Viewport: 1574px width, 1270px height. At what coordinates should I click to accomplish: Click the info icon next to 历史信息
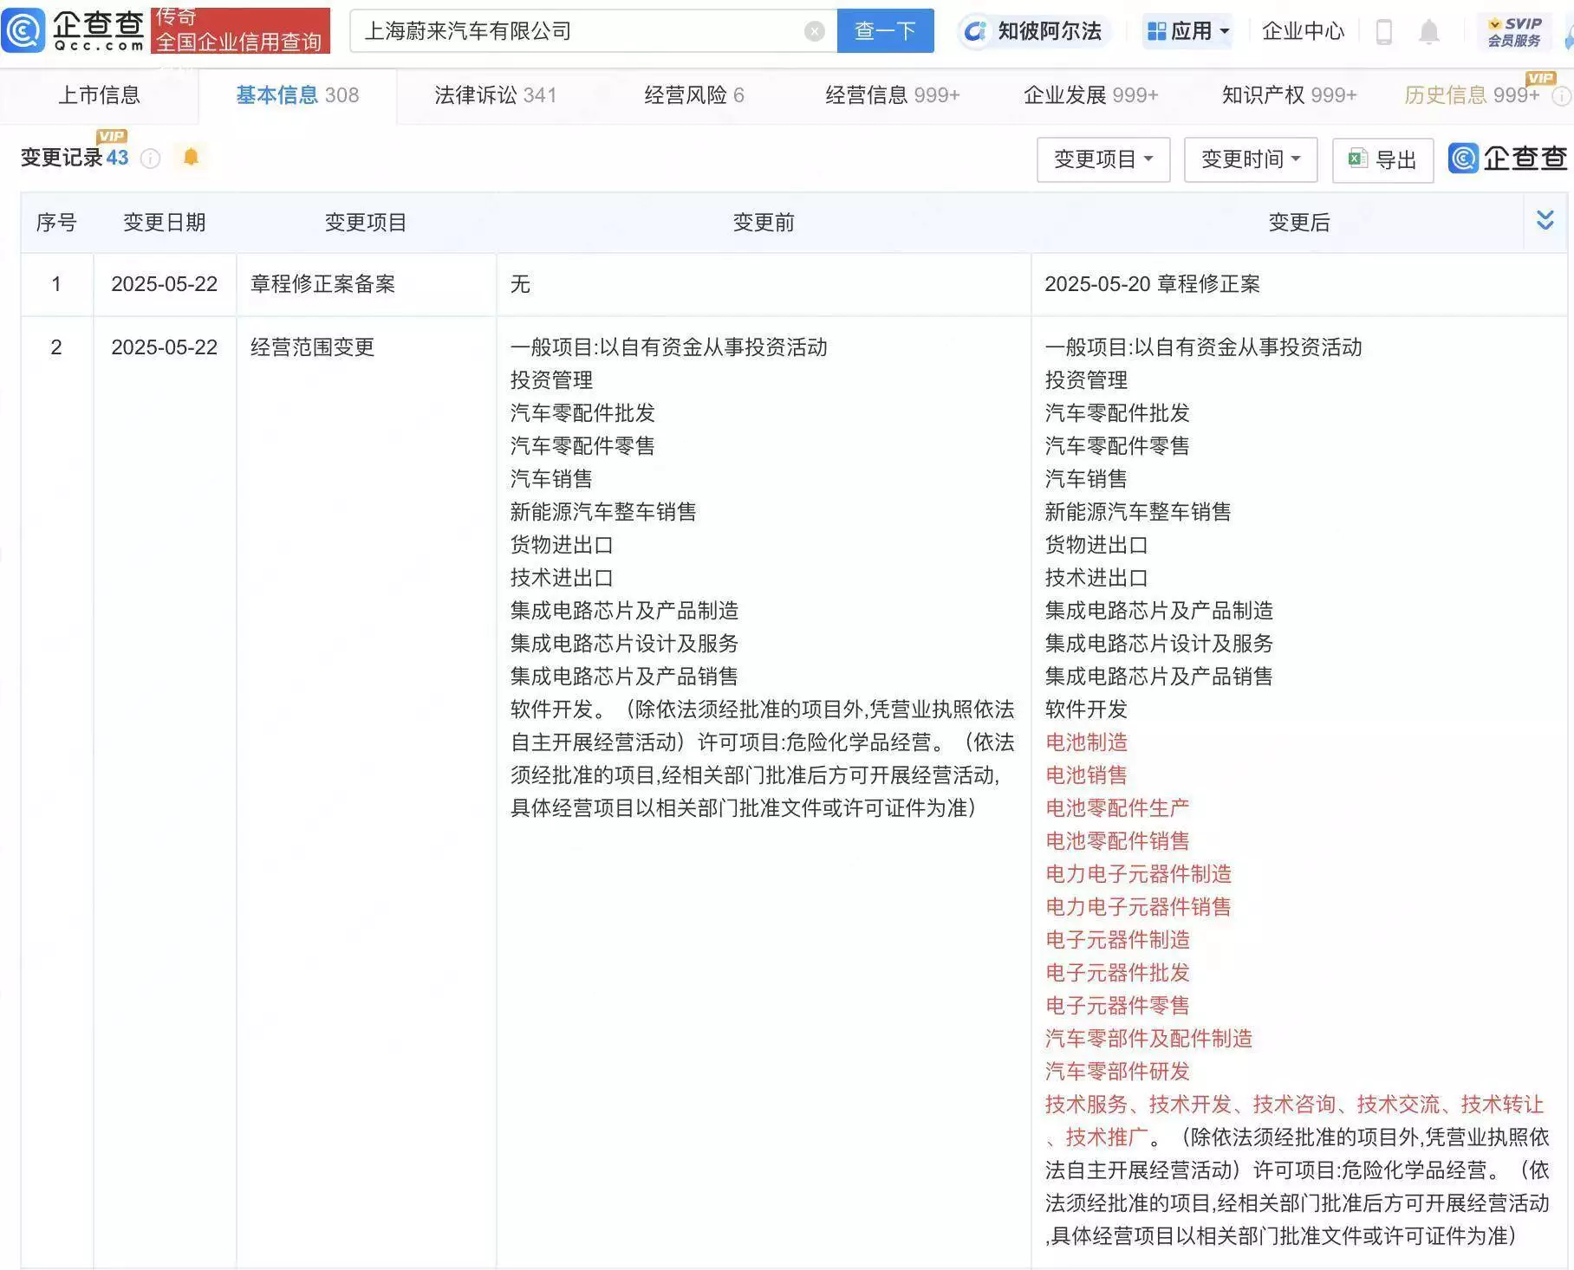[x=1561, y=96]
